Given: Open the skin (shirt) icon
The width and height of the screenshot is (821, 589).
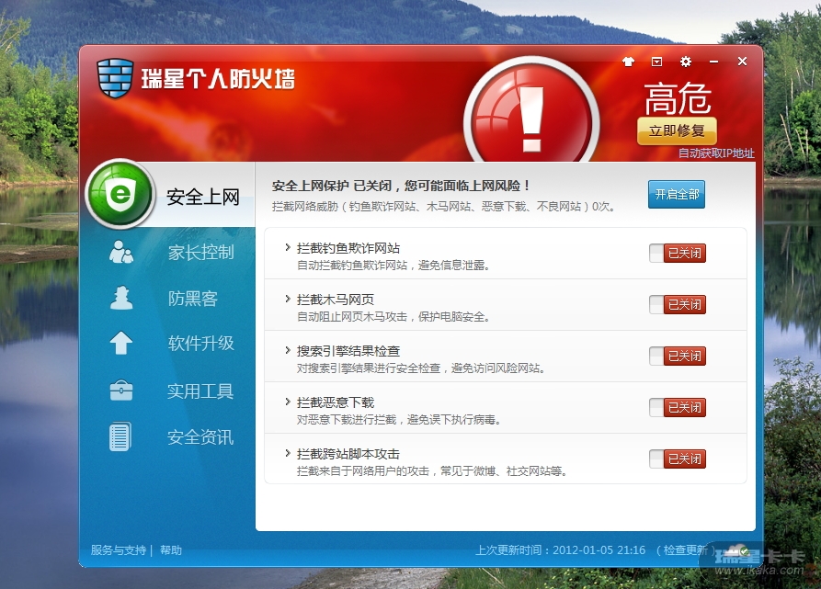Looking at the screenshot, I should [x=628, y=62].
